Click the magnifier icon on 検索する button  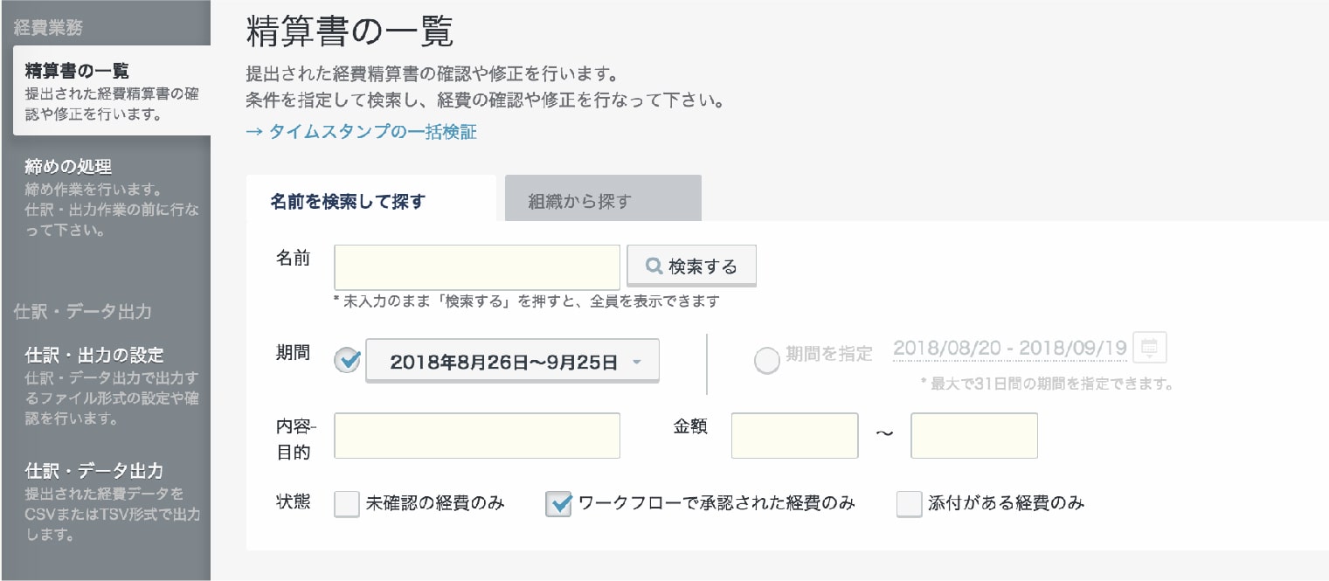pos(654,266)
